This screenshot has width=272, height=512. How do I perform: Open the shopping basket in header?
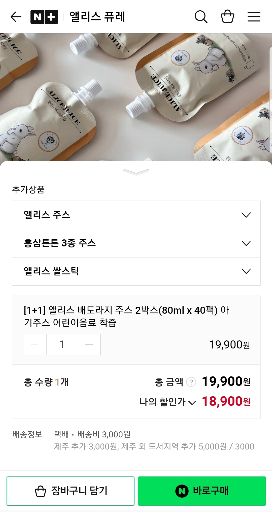[227, 17]
